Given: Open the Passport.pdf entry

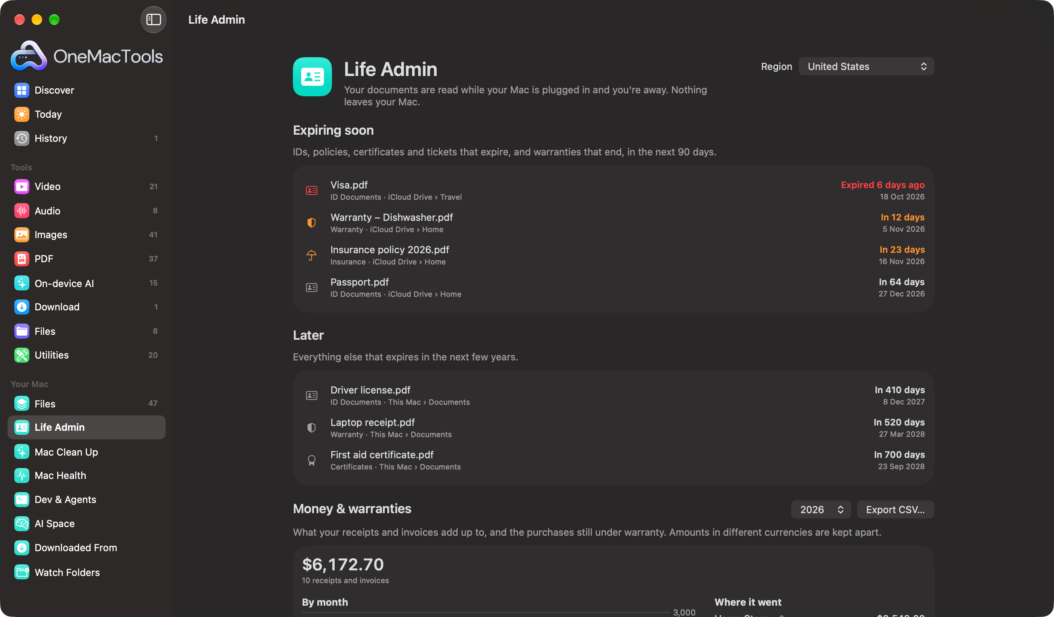Looking at the screenshot, I should tap(613, 287).
